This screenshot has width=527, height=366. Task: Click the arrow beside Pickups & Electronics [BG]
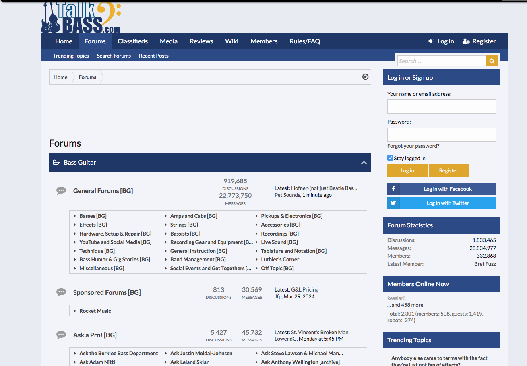pyautogui.click(x=257, y=216)
